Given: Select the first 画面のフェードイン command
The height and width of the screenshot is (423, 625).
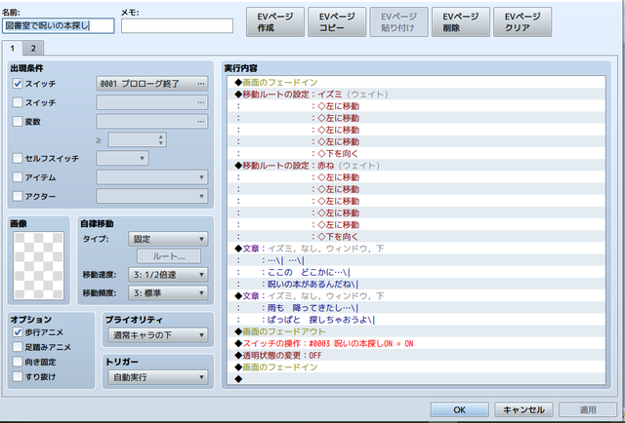Looking at the screenshot, I should [x=417, y=83].
